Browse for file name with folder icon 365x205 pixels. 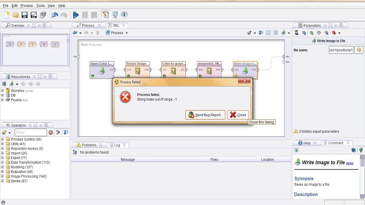359,50
